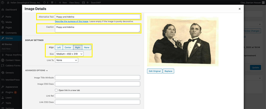This screenshot has width=266, height=109.
Task: Set image alignment to Center
Action: 68,47
